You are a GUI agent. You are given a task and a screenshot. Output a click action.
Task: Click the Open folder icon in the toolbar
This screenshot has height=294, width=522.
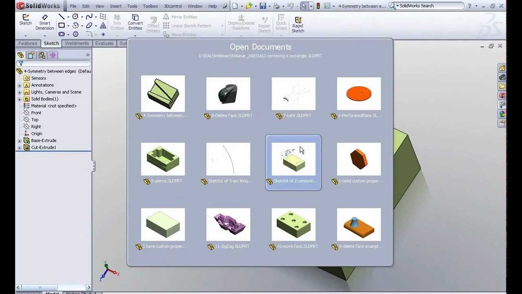point(249,6)
